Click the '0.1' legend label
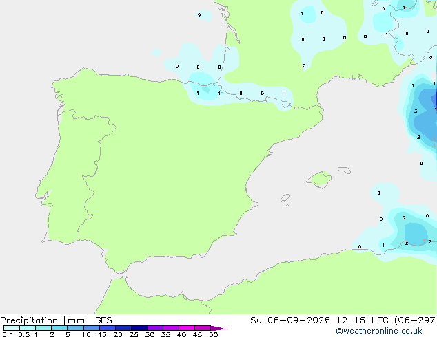Image resolution: width=437 pixels, height=337 pixels. point(8,334)
